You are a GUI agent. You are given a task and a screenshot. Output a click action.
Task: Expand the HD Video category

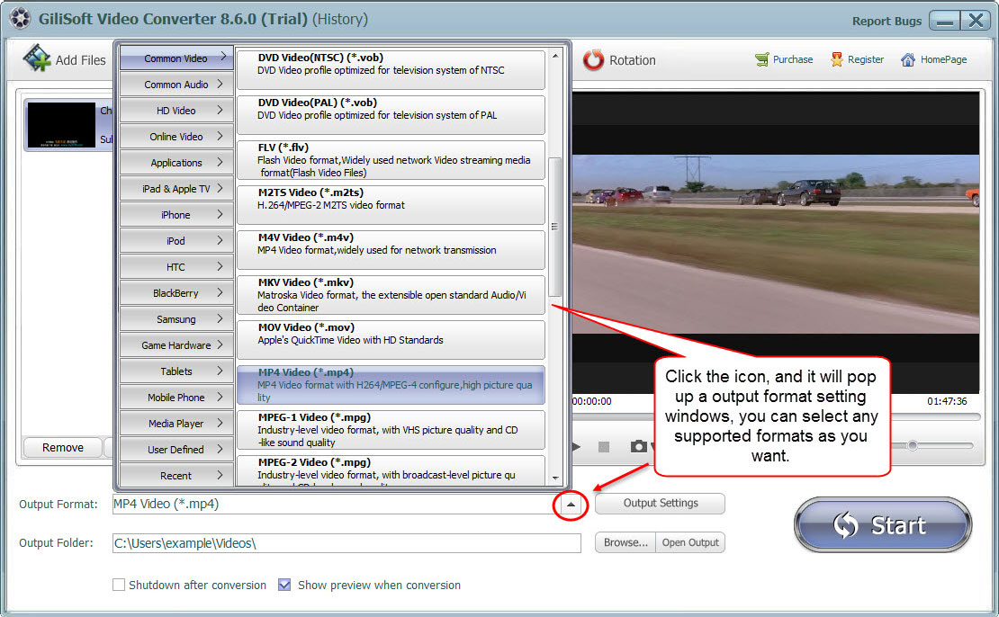click(x=176, y=110)
